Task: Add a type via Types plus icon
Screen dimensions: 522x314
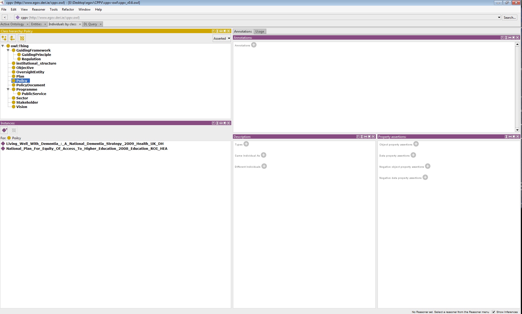Action: [246, 144]
